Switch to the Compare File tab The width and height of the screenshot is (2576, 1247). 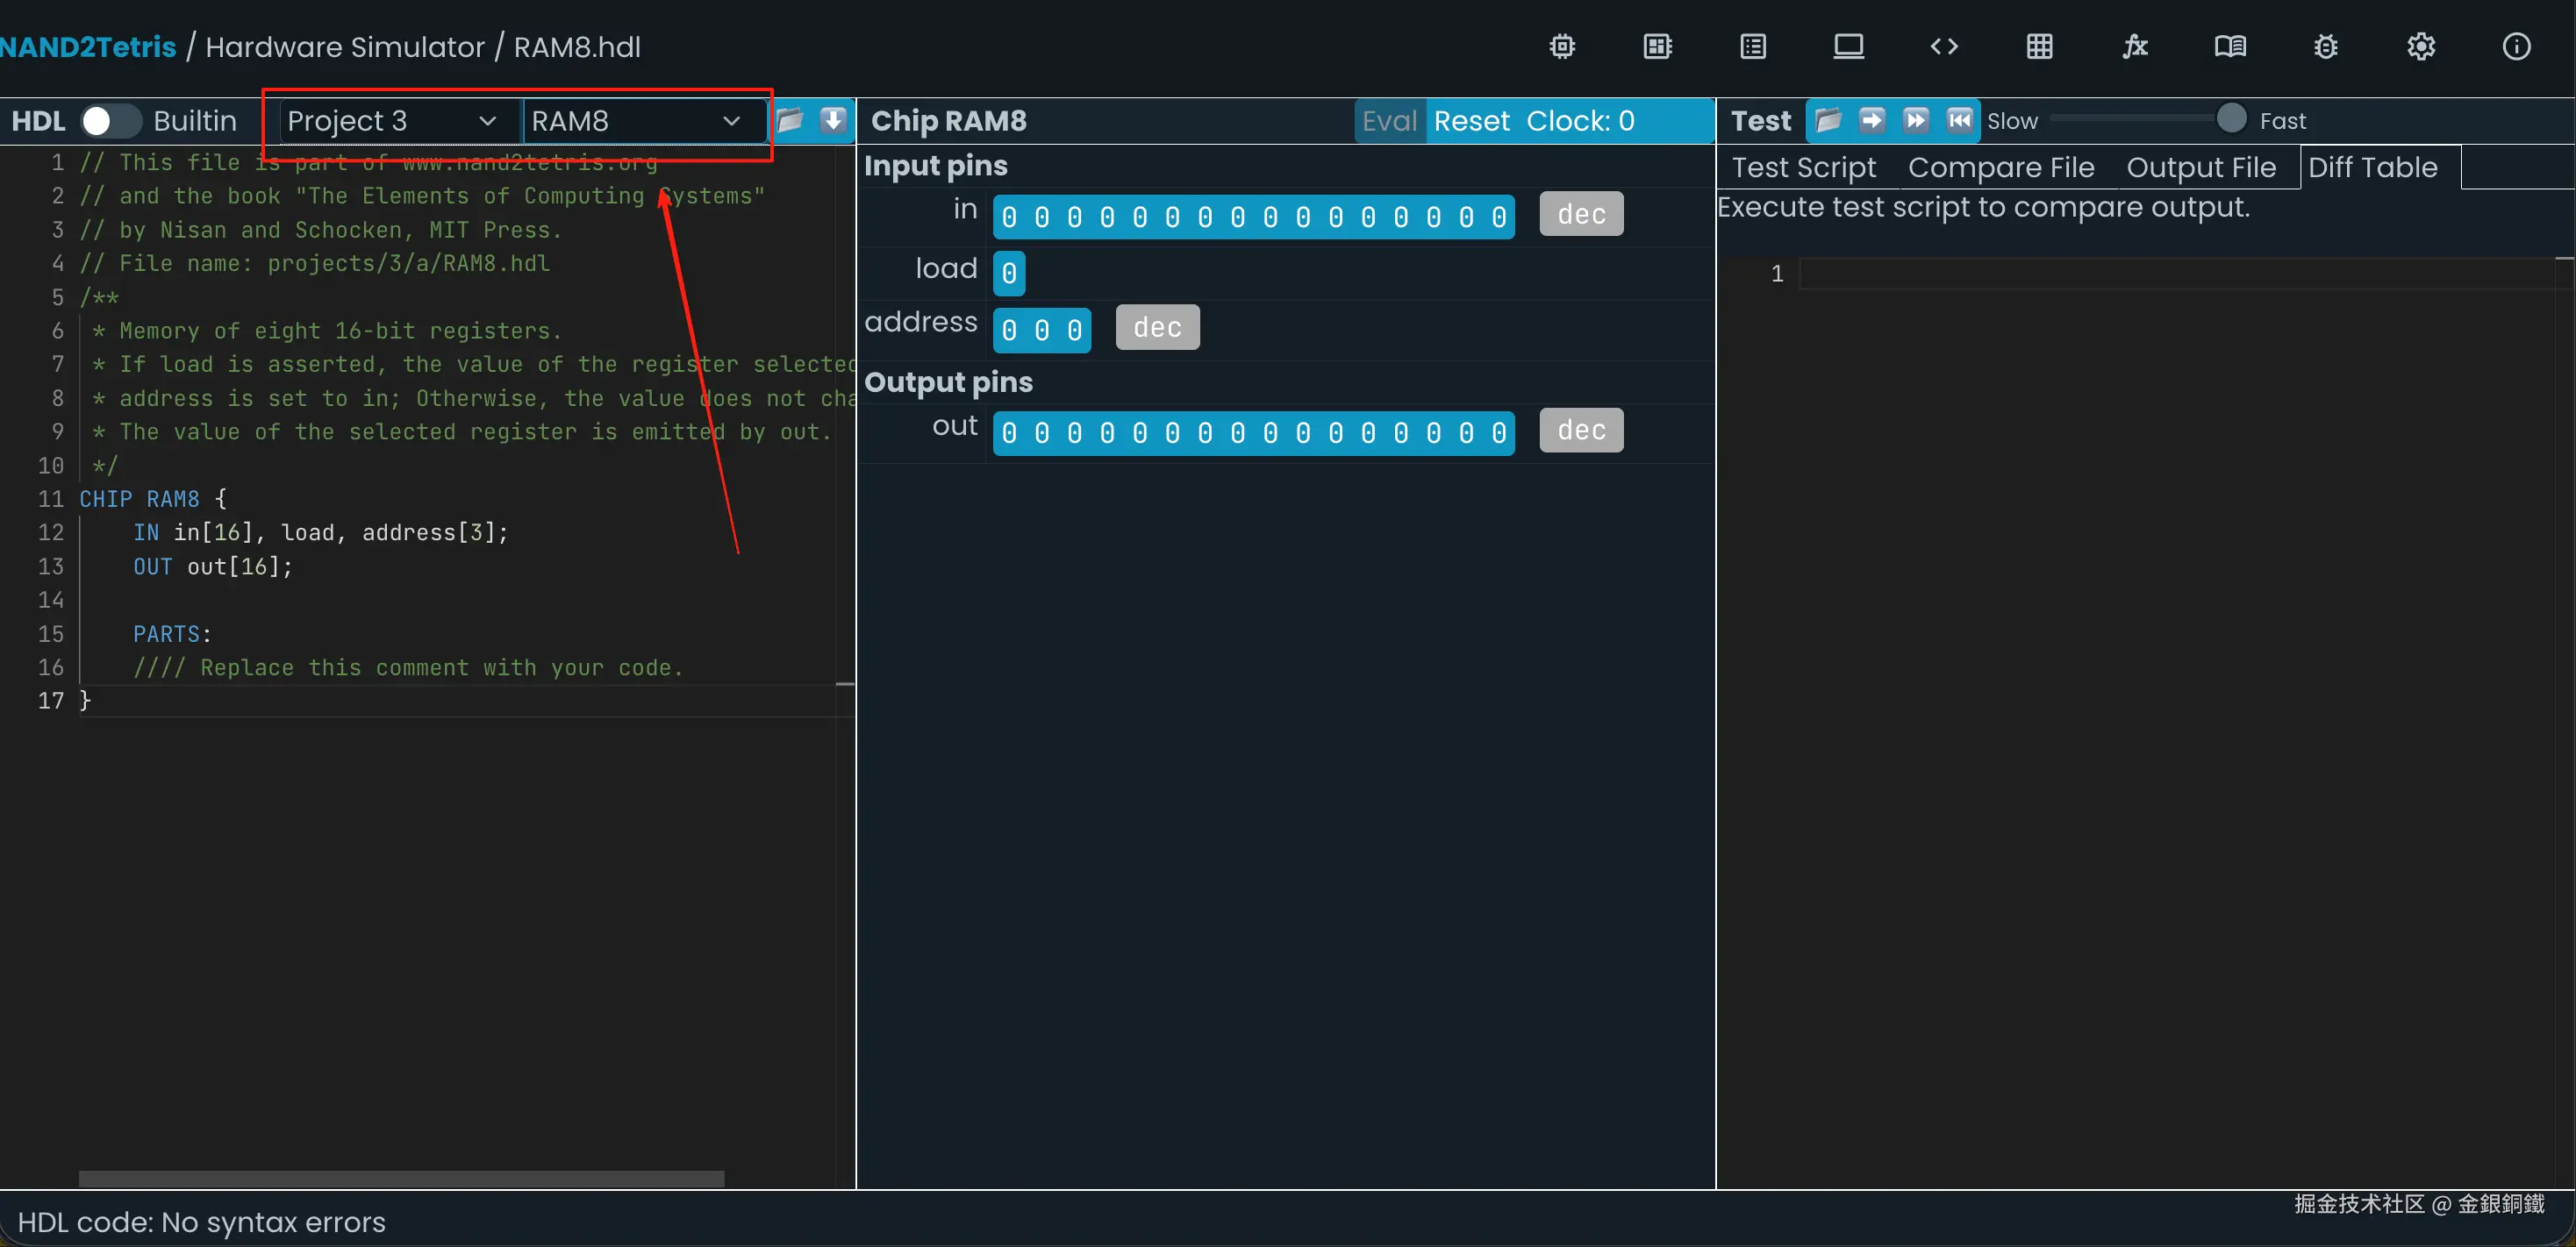(2000, 167)
